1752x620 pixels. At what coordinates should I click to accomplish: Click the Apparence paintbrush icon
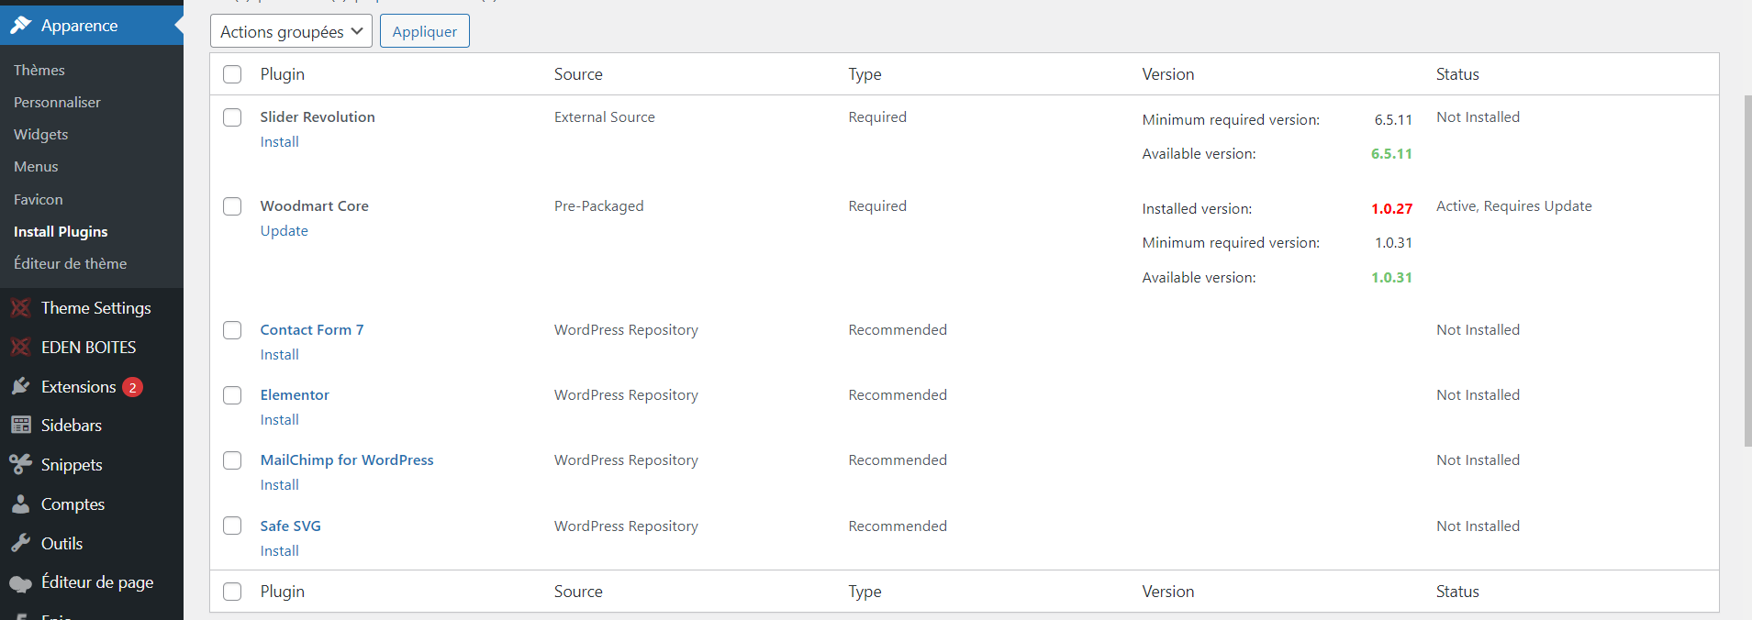pyautogui.click(x=21, y=26)
